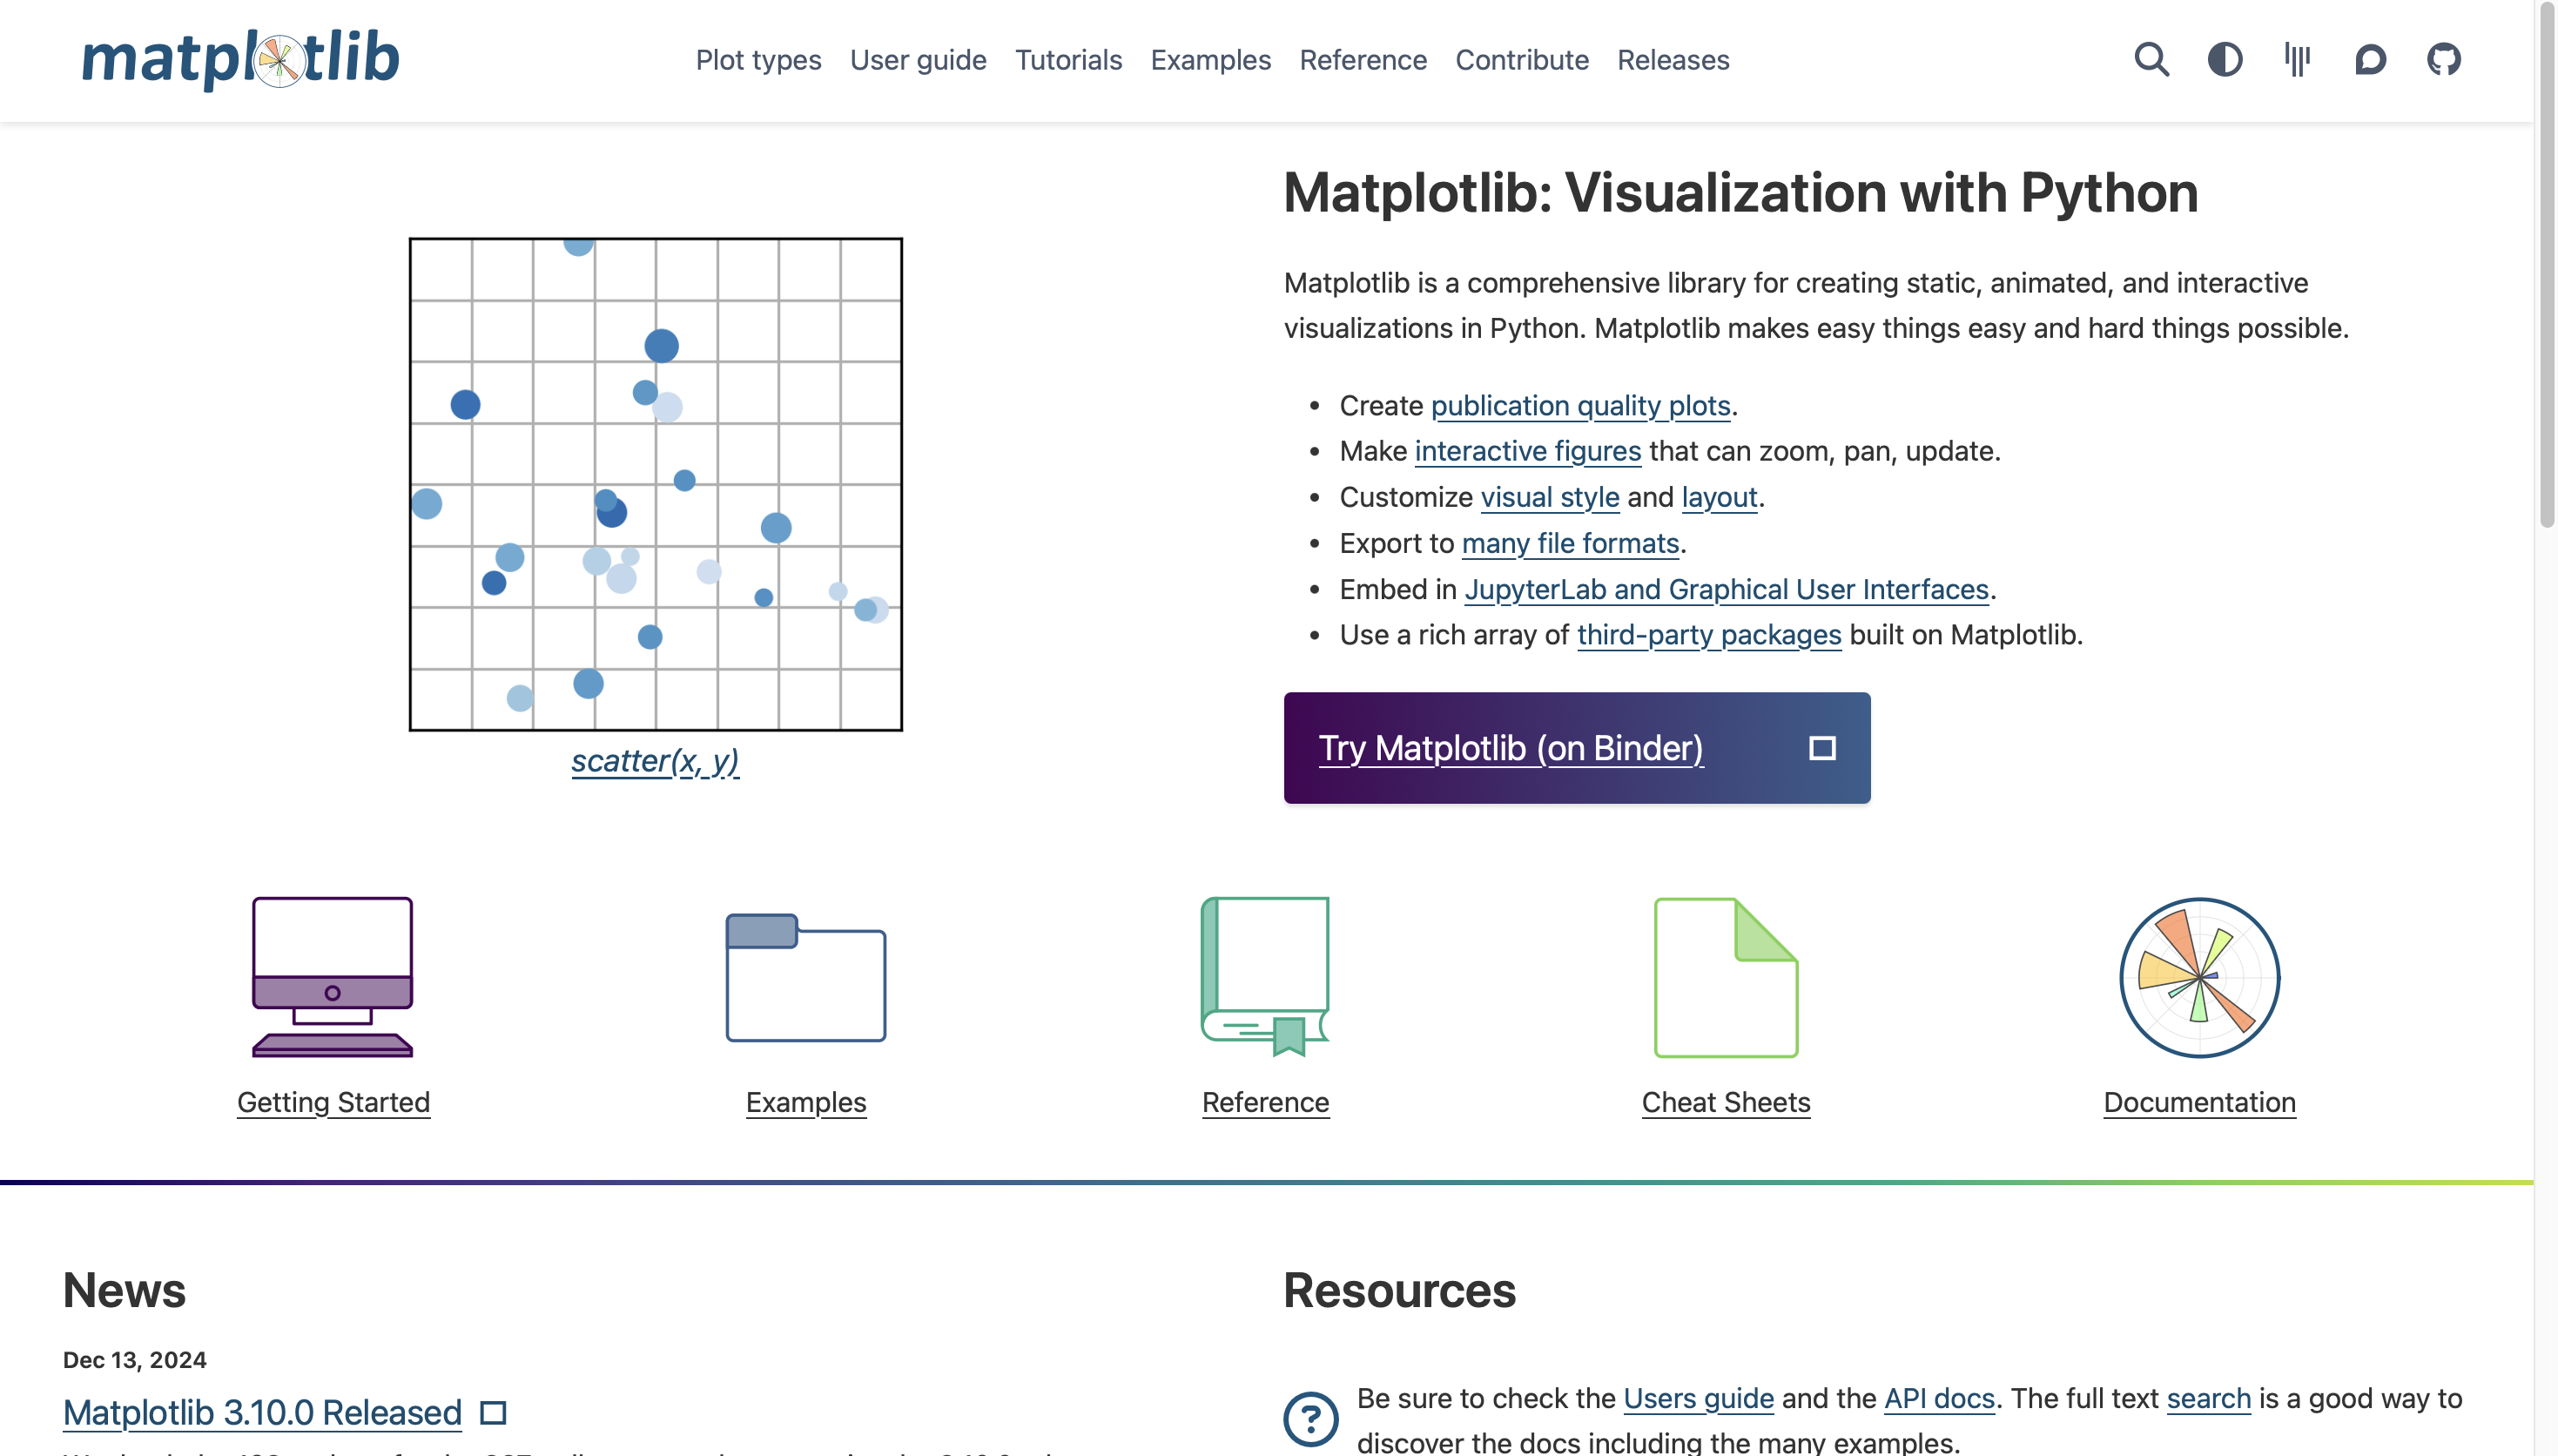Click the scatter plot thumbnail image
The width and height of the screenshot is (2558, 1456).
click(x=656, y=484)
